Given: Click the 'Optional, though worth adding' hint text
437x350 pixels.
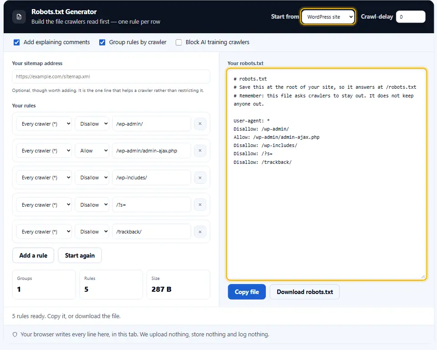Looking at the screenshot, I should click(108, 90).
